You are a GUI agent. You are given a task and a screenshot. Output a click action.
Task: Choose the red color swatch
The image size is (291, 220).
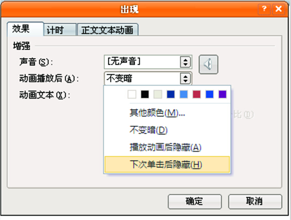pyautogui.click(x=197, y=94)
